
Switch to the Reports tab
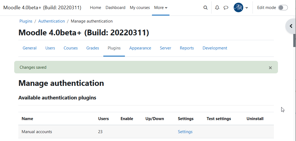[187, 48]
